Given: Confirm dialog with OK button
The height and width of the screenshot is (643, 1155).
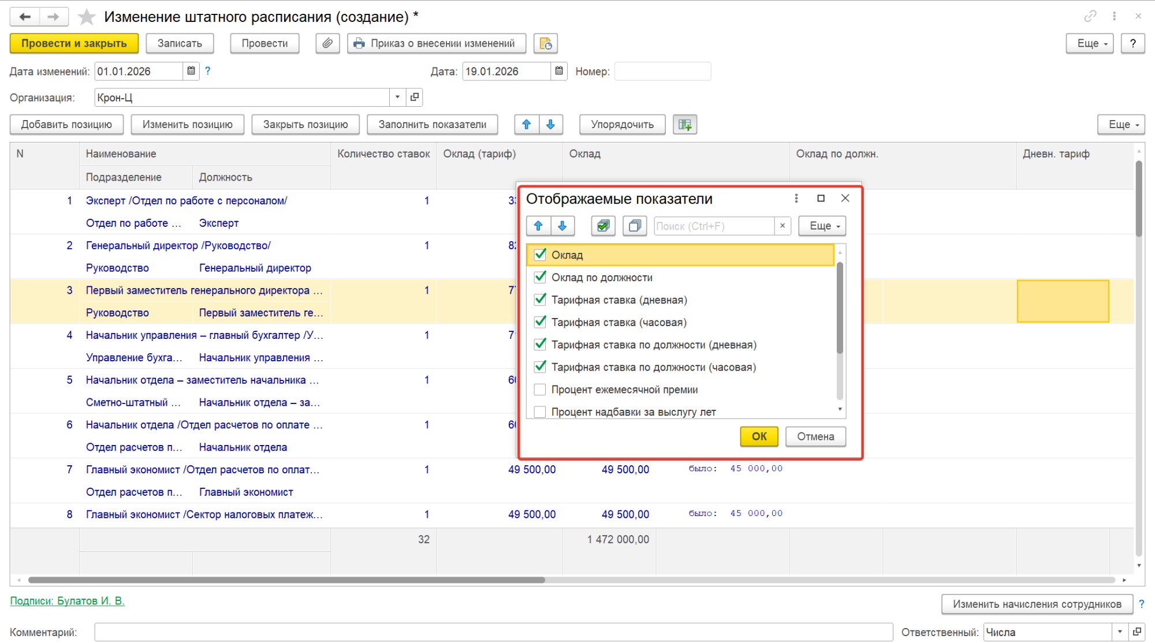Looking at the screenshot, I should [759, 436].
